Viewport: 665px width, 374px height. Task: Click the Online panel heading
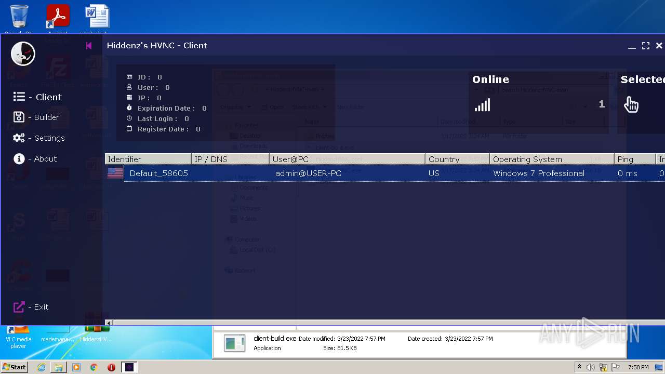click(x=490, y=79)
